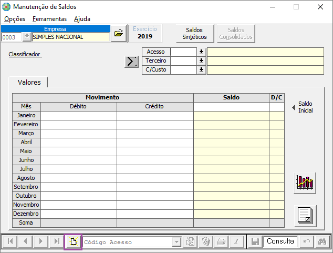
Task: Select the Valores tab
Action: [x=28, y=83]
